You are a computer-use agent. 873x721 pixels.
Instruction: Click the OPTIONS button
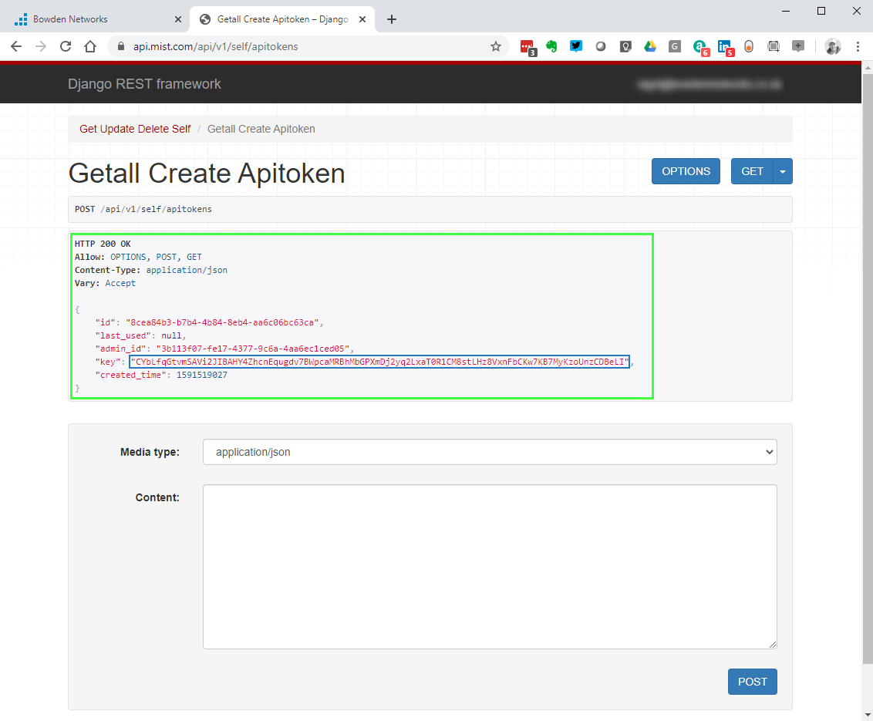coord(686,171)
